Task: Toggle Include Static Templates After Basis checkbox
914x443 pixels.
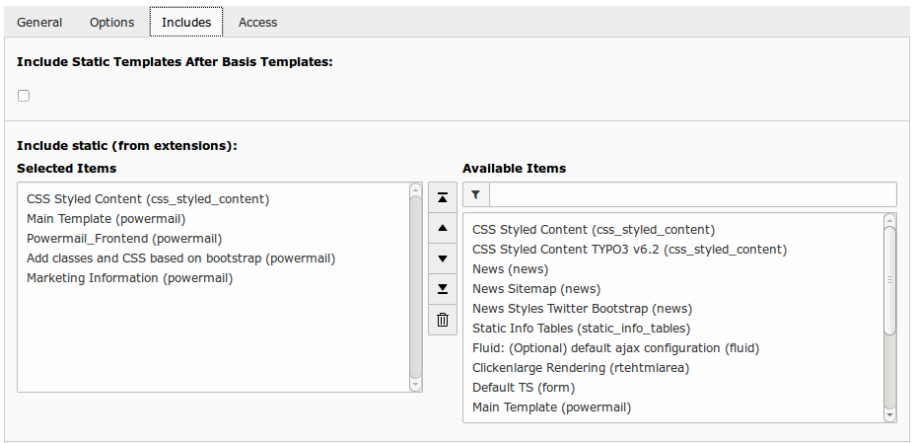Action: pyautogui.click(x=24, y=96)
